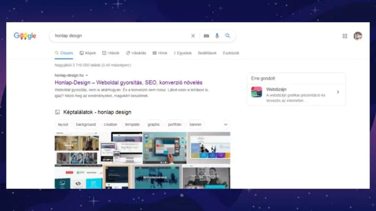The width and height of the screenshot is (376, 211).
Task: Open Eszközök tools menu
Action: [231, 53]
